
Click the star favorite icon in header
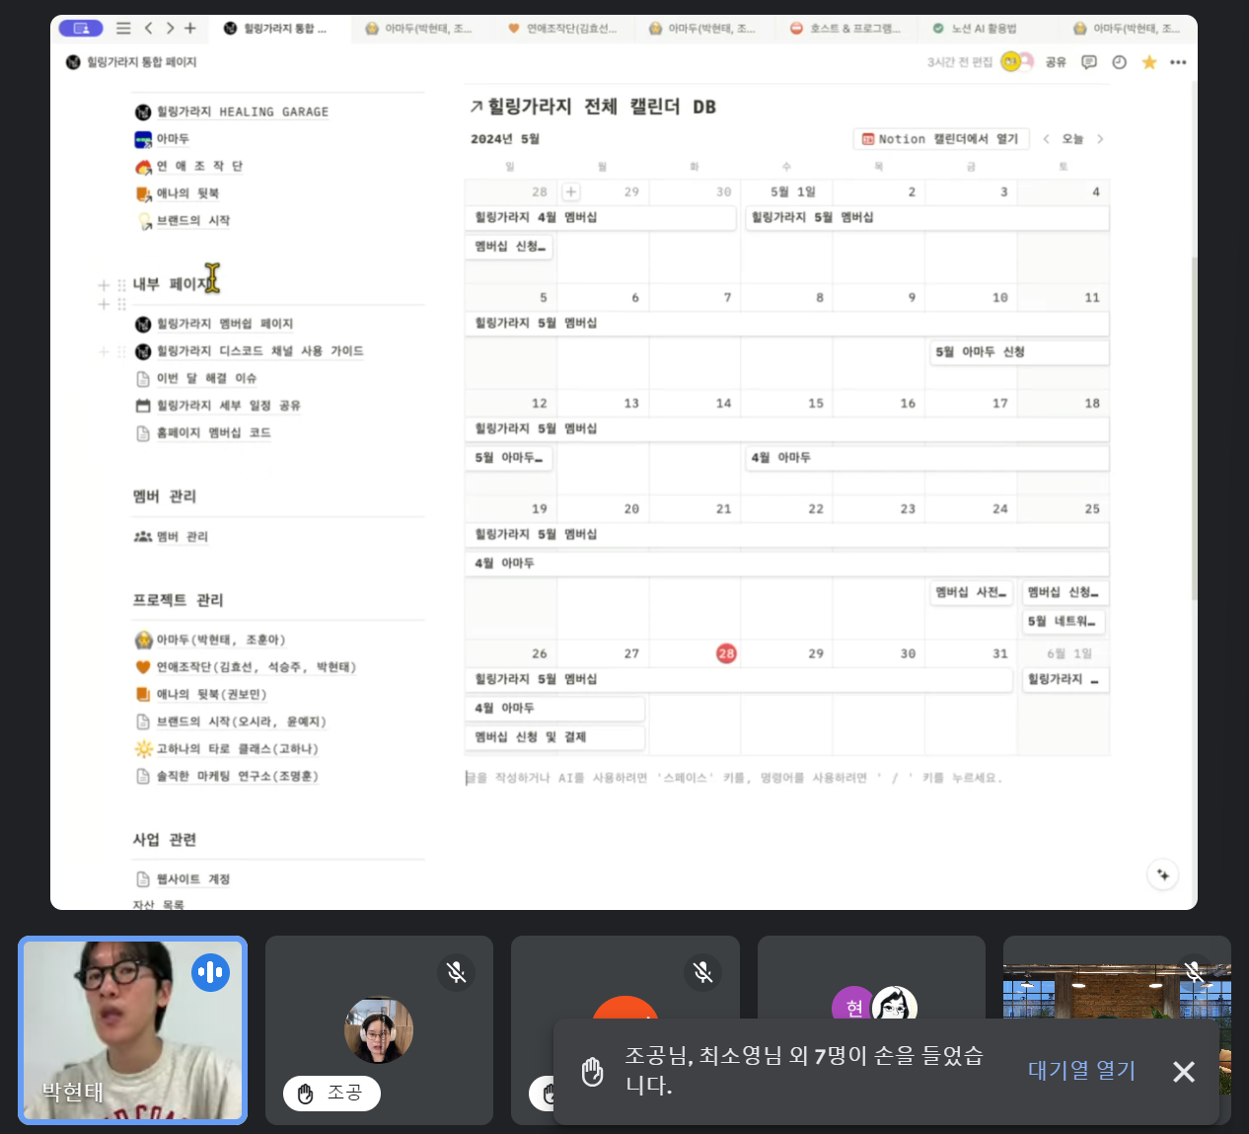point(1148,62)
